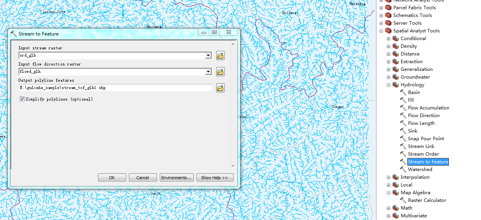Select the Groundwater tree label
The height and width of the screenshot is (220, 481).
(x=415, y=77)
